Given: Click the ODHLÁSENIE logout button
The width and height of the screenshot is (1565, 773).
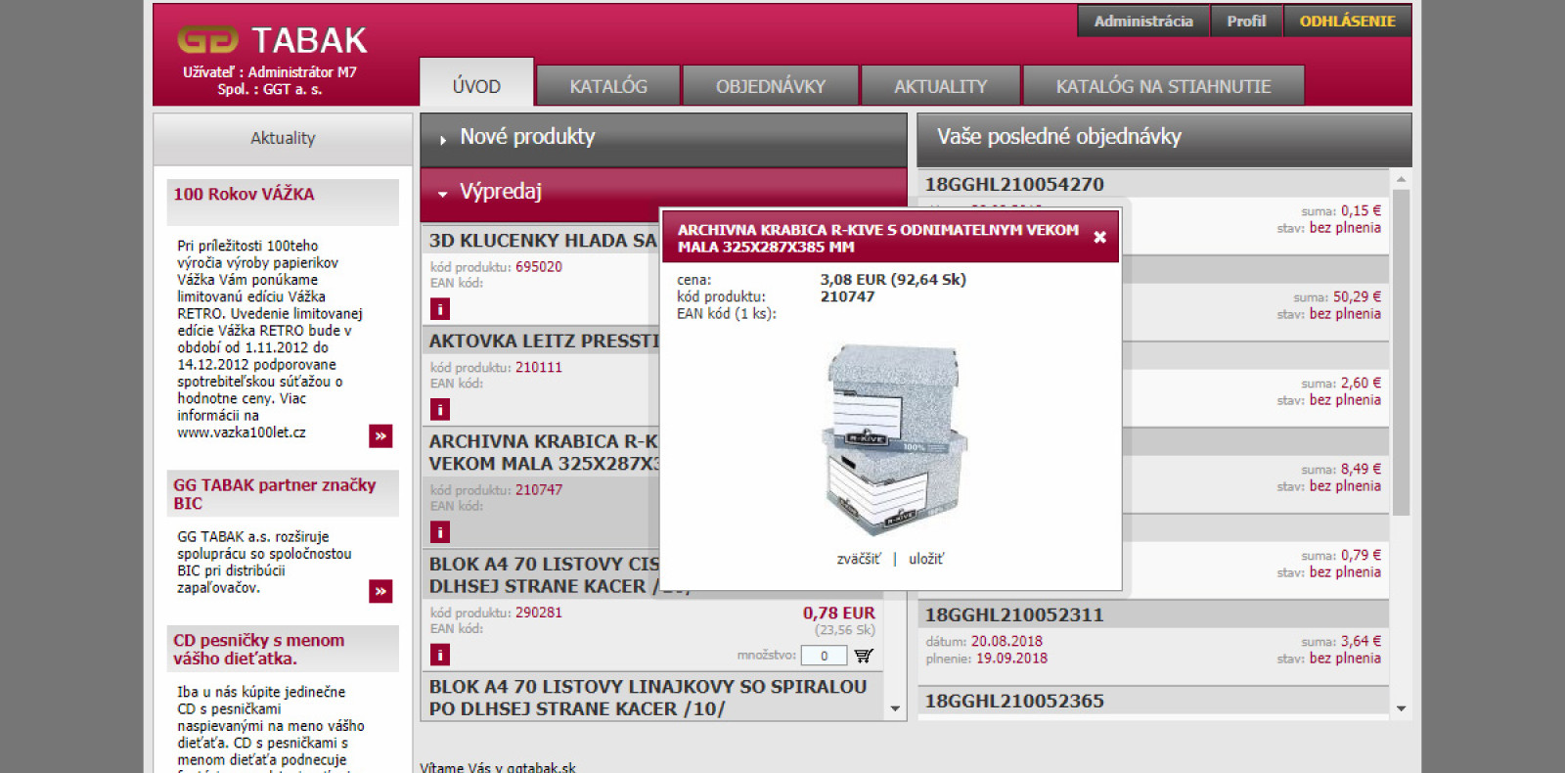Looking at the screenshot, I should tap(1346, 22).
